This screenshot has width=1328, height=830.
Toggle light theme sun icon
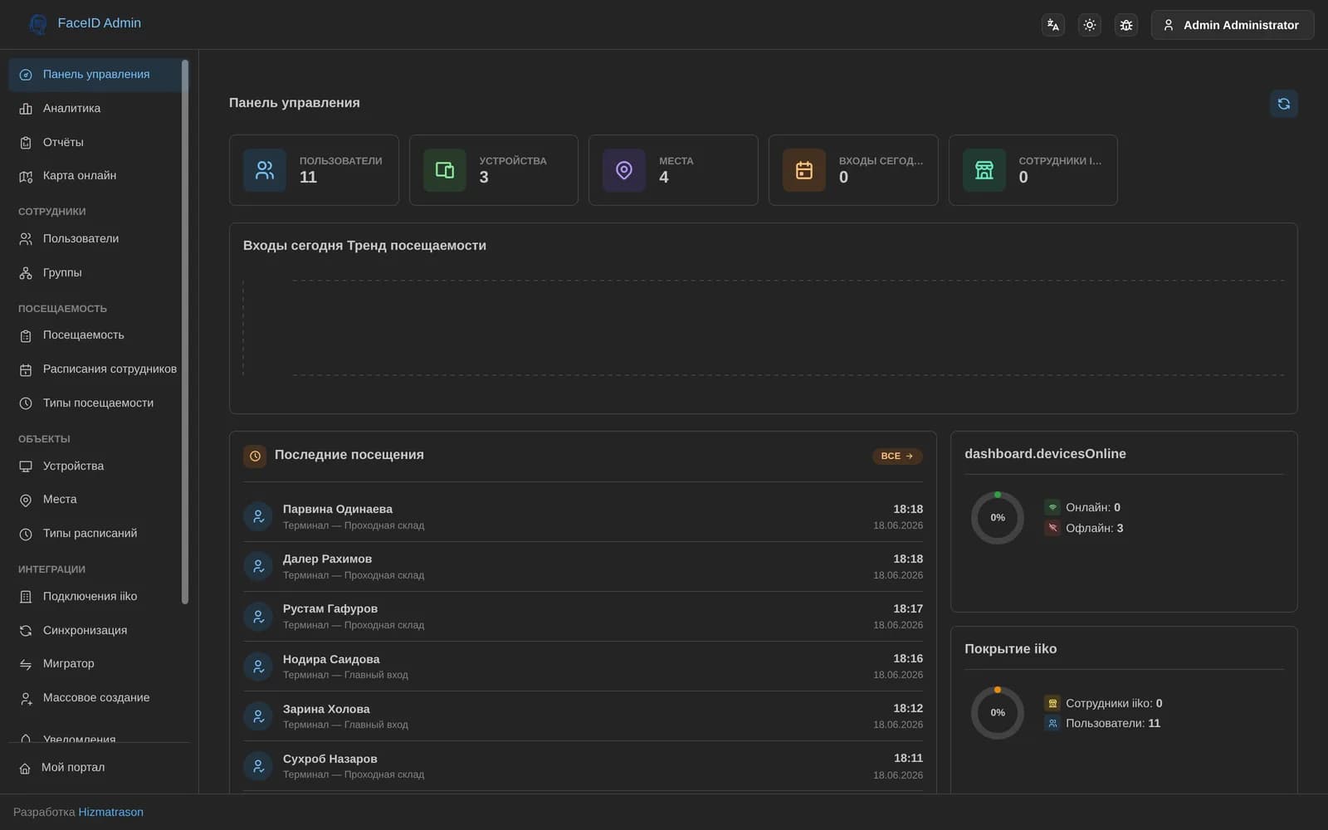[1090, 25]
